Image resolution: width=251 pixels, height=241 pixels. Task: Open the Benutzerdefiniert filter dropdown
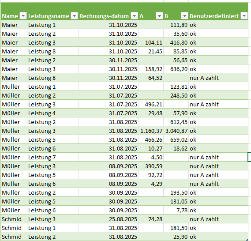click(244, 16)
